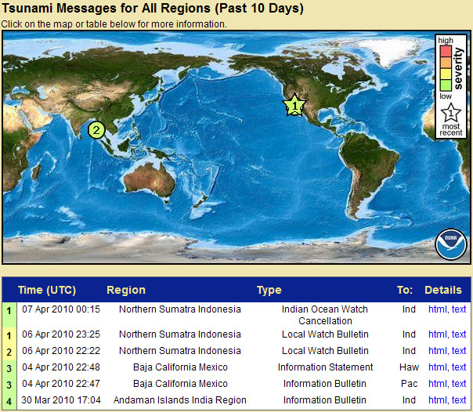The width and height of the screenshot is (473, 412).
Task: Click the orange severity legend swatch
Action: pyautogui.click(x=446, y=63)
